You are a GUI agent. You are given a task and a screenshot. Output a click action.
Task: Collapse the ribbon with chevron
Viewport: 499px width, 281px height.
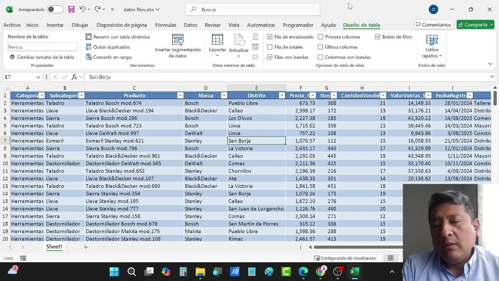point(490,64)
